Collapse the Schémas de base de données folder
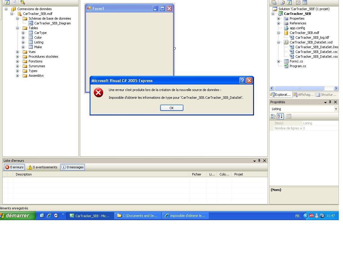The width and height of the screenshot is (343, 257). click(x=18, y=18)
